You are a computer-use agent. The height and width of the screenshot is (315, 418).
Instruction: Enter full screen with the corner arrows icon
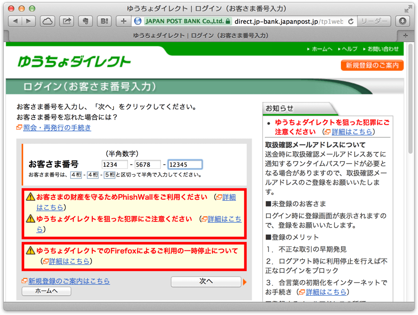(x=408, y=9)
